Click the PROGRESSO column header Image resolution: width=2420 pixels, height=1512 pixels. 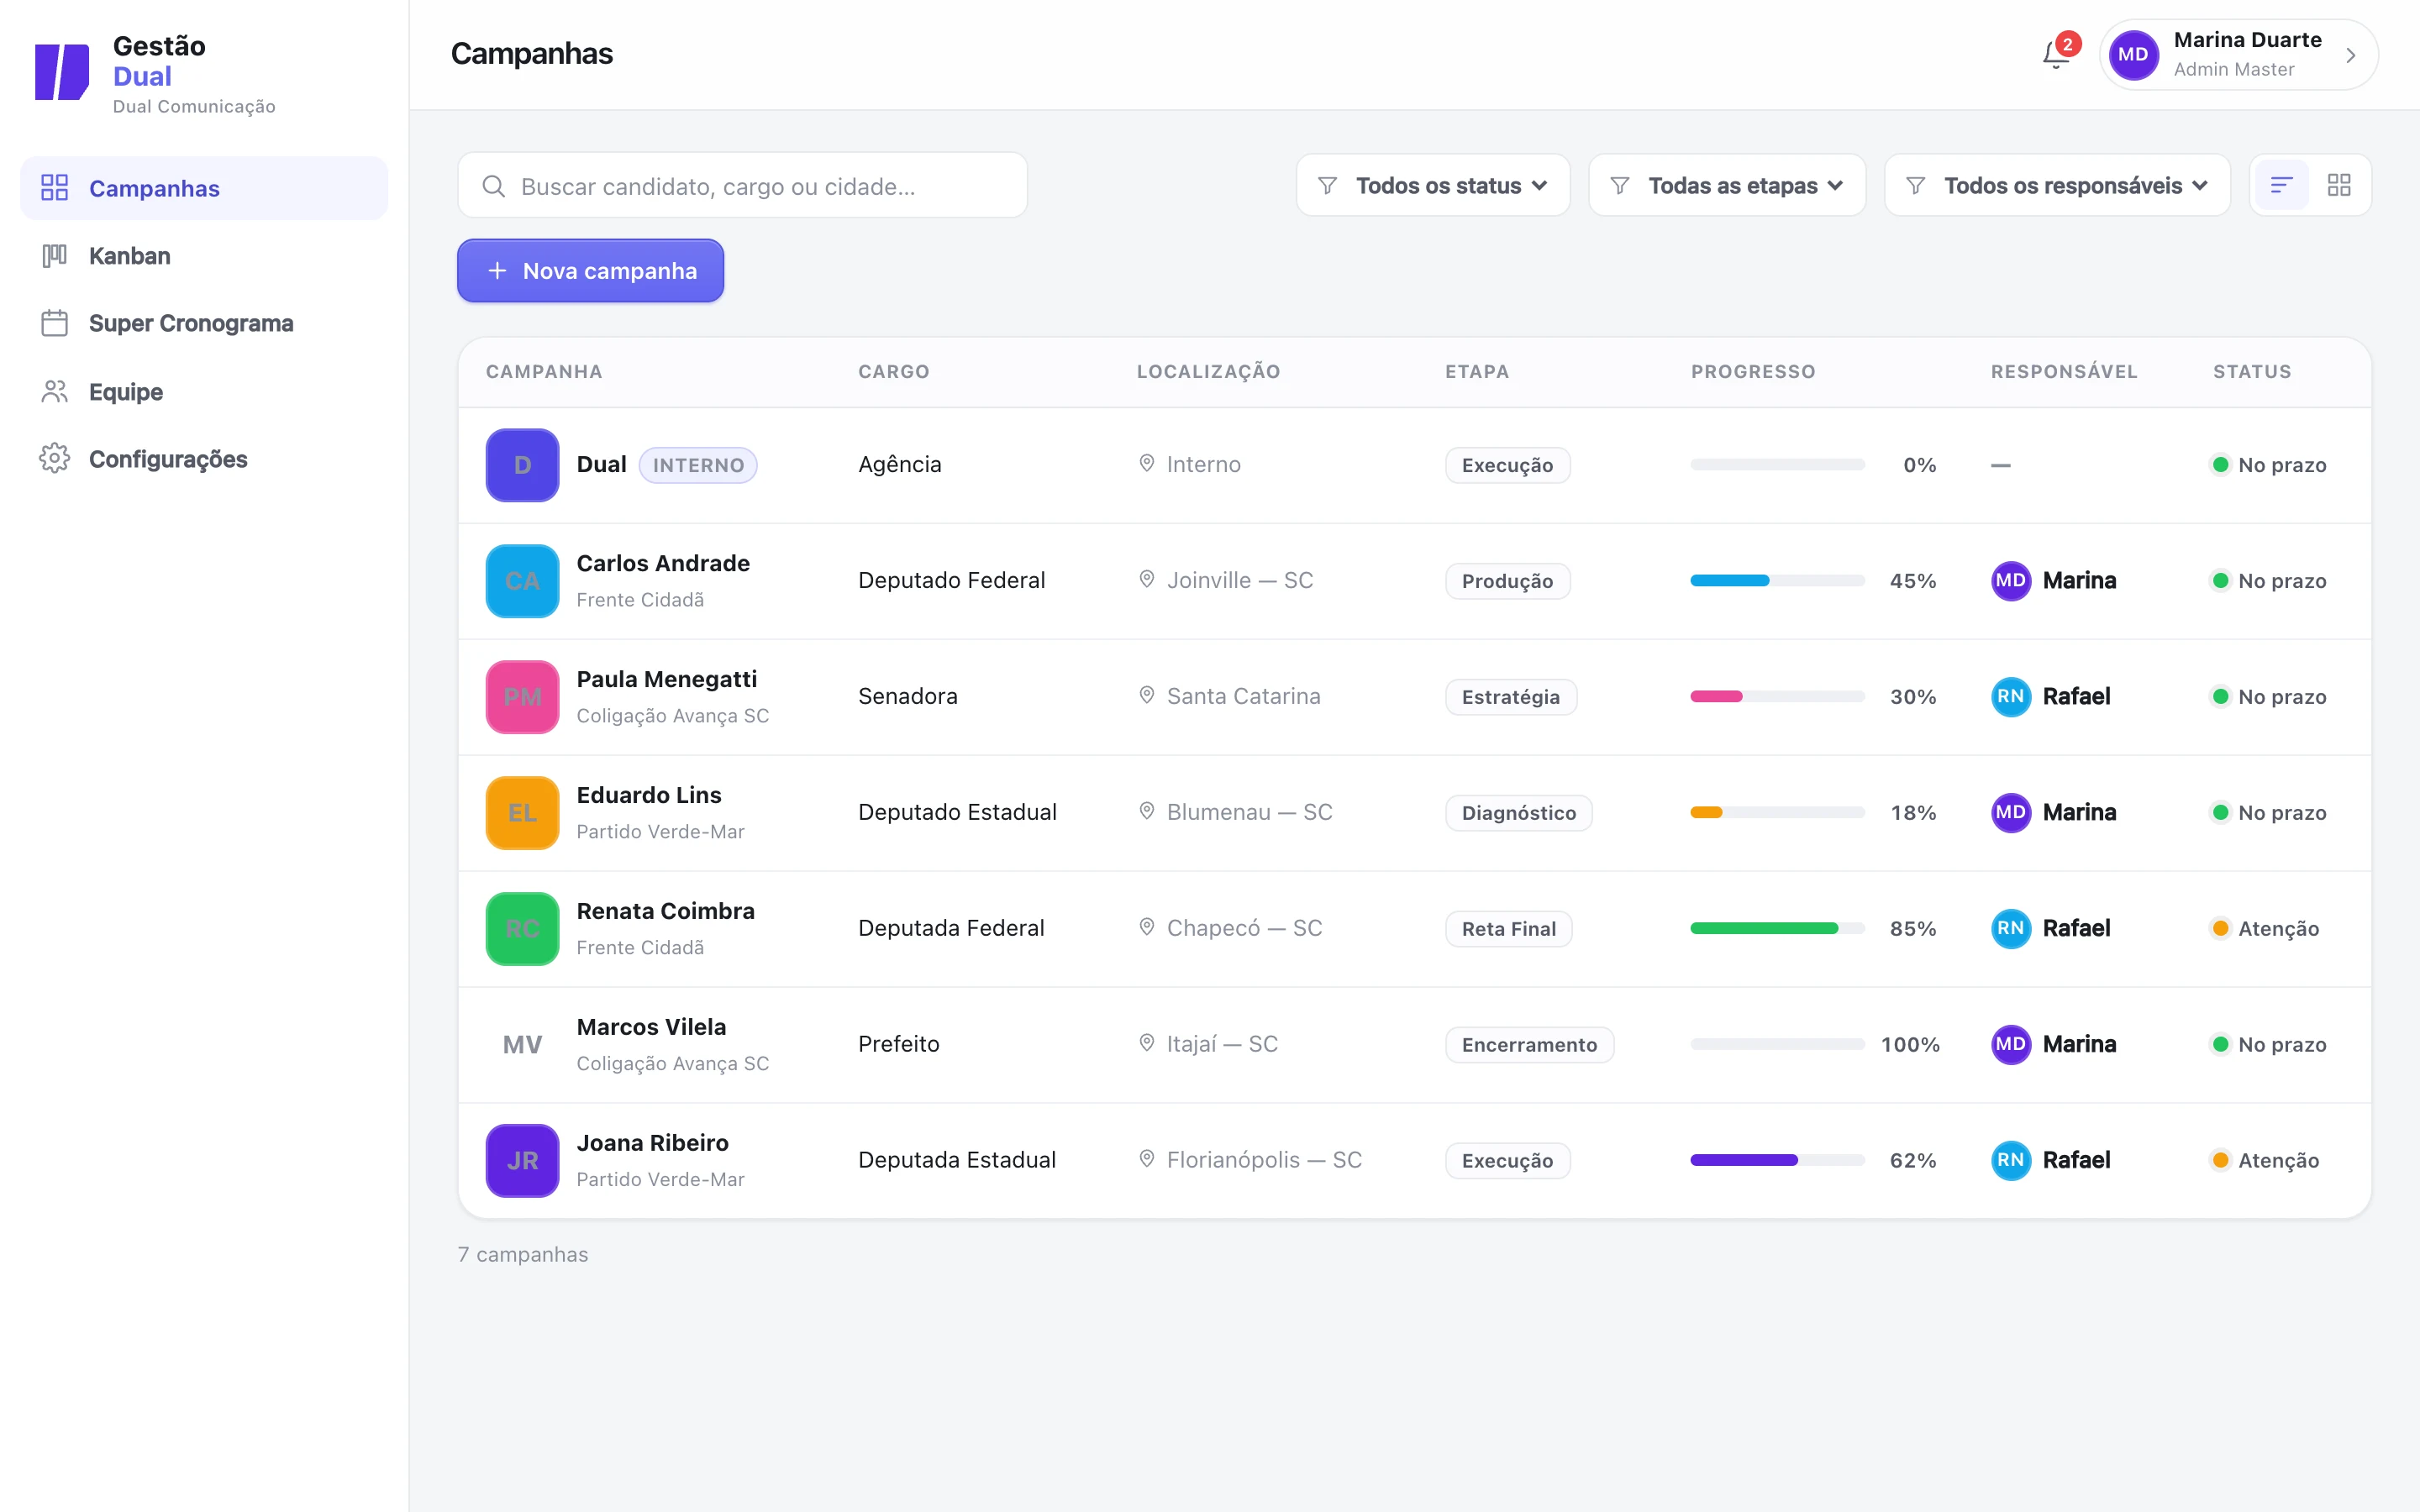coord(1753,372)
